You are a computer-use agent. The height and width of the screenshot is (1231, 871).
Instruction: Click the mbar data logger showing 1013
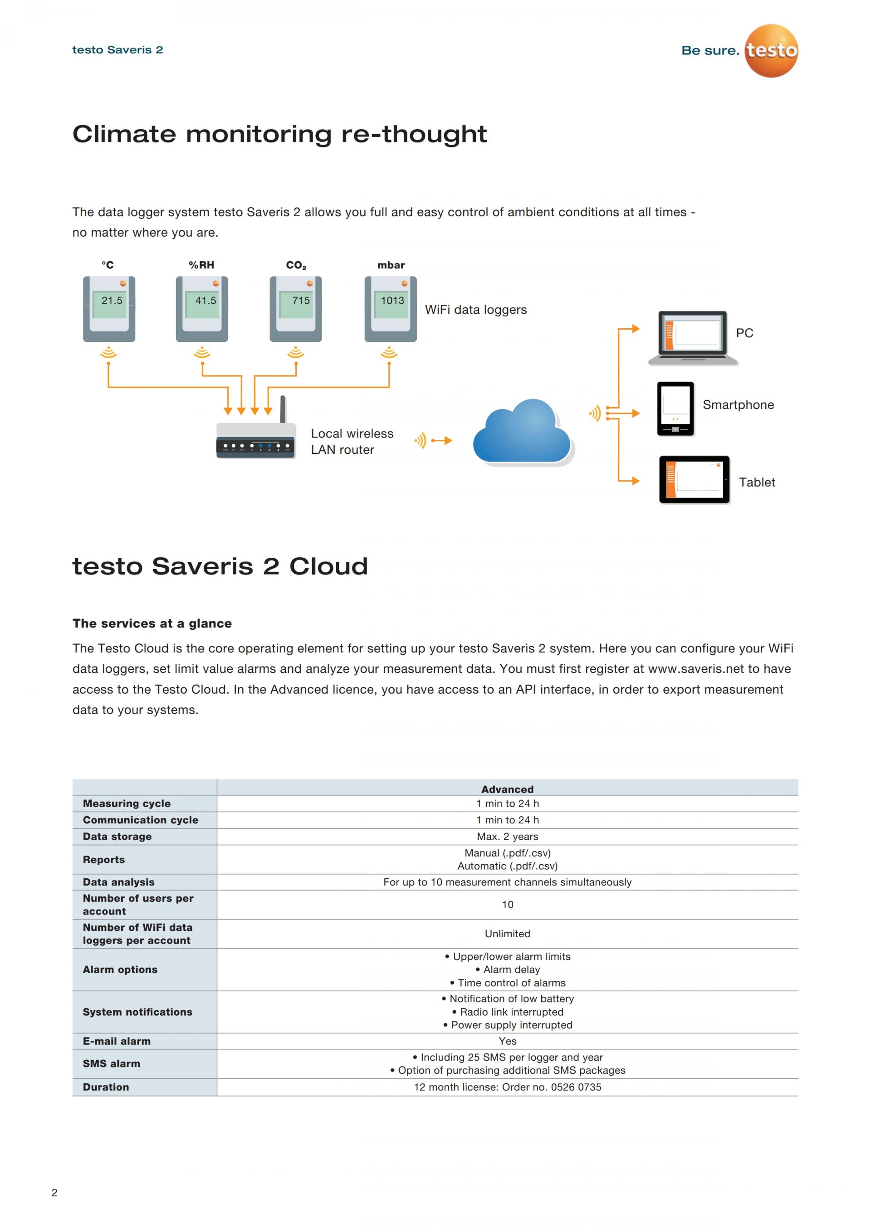tap(391, 309)
